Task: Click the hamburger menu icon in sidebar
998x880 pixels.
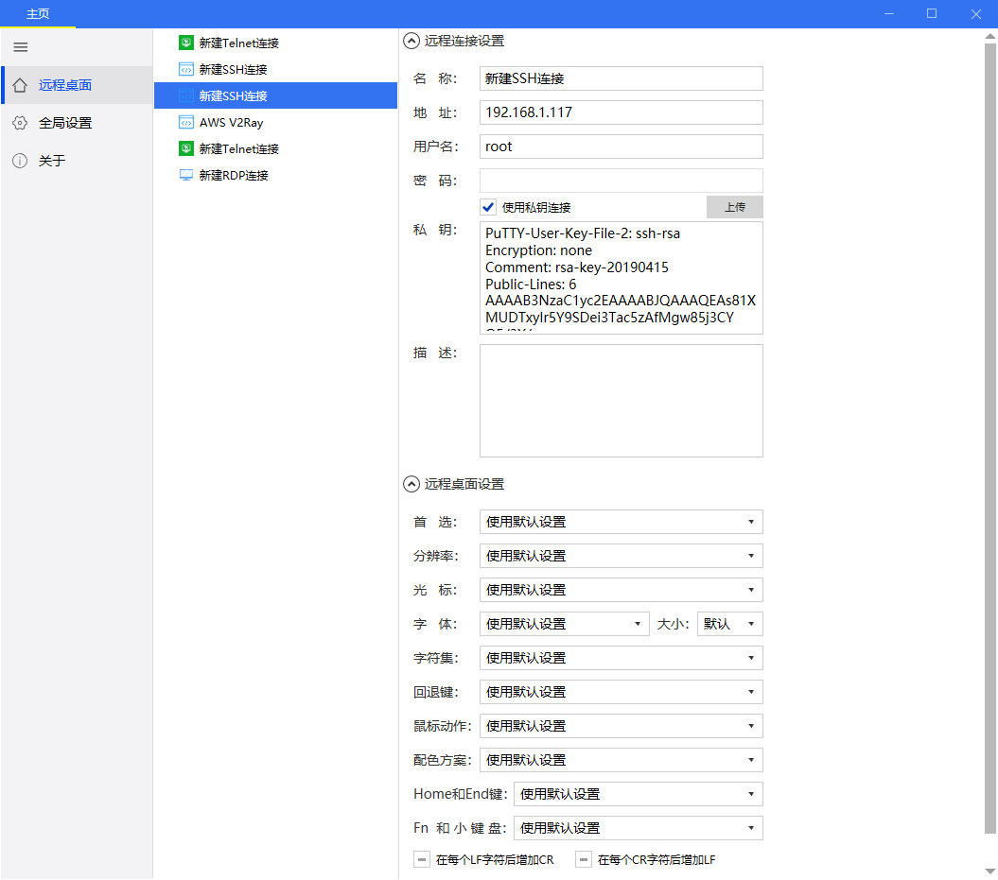Action: click(19, 47)
